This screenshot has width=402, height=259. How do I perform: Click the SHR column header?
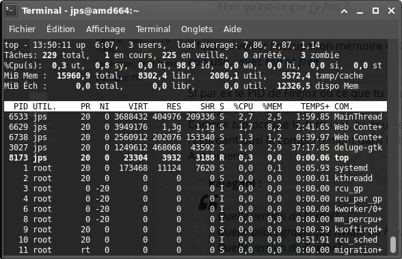point(207,107)
